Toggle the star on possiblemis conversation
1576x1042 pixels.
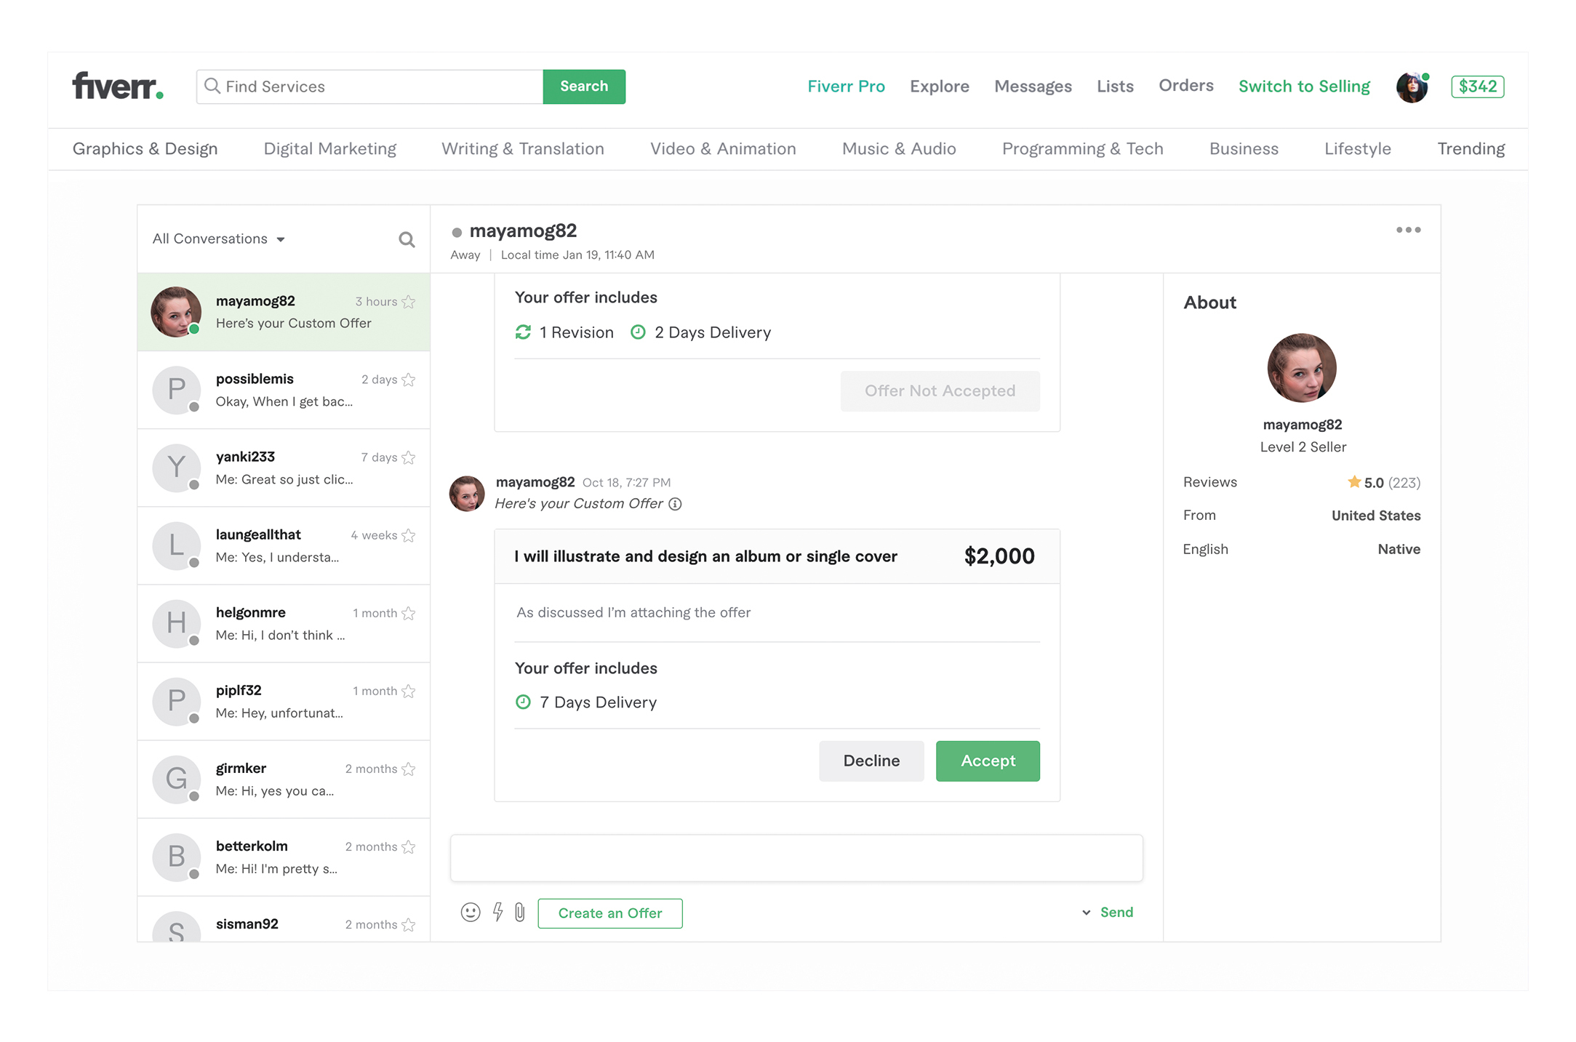click(x=409, y=380)
